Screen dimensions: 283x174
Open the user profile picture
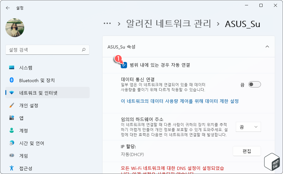click(15, 28)
